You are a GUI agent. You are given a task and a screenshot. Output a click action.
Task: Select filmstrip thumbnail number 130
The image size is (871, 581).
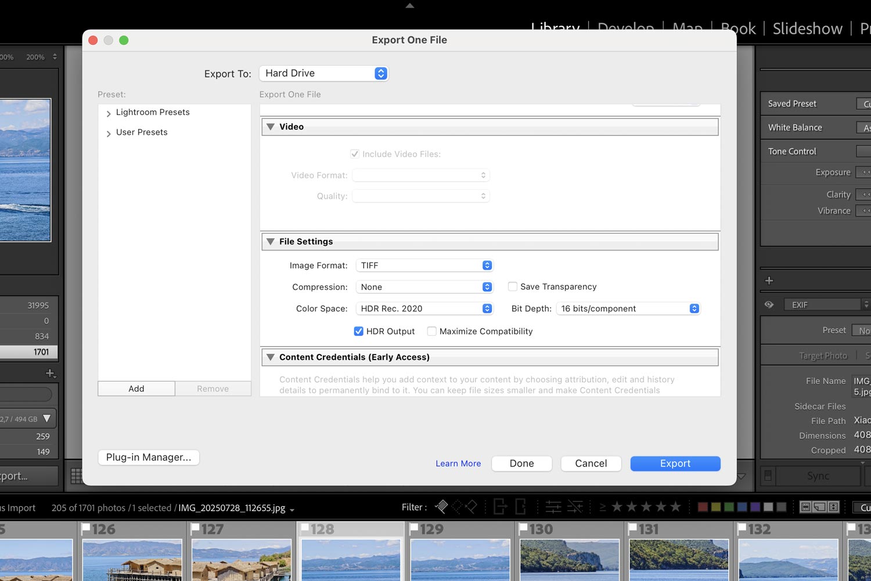[x=569, y=559]
